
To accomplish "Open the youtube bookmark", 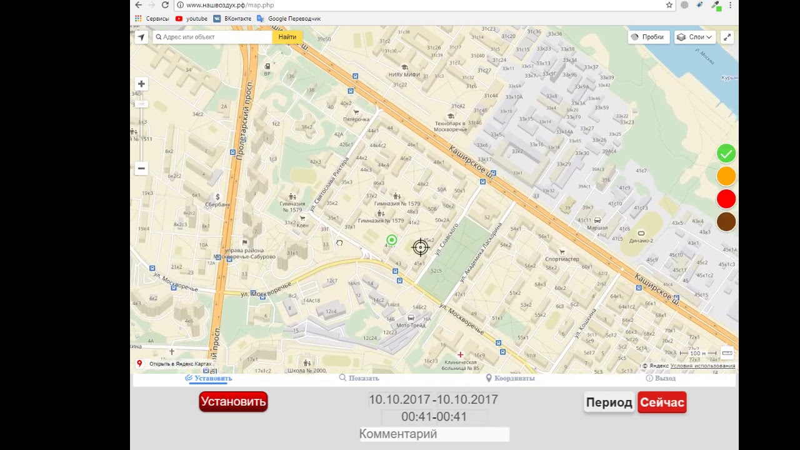I will click(191, 19).
